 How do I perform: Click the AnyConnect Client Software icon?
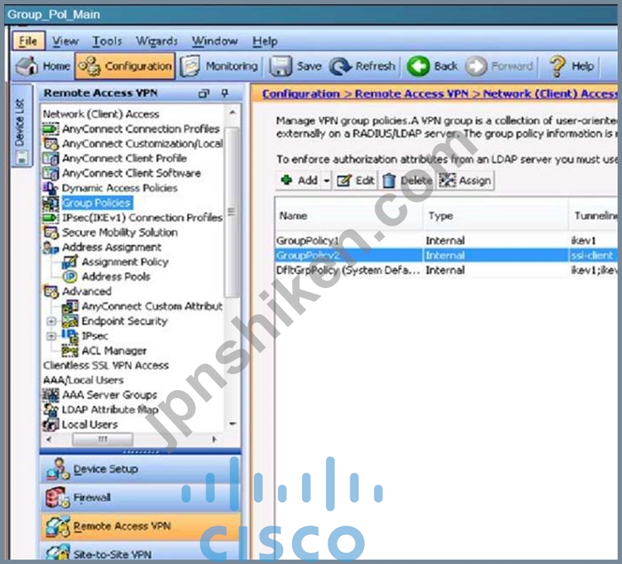pyautogui.click(x=50, y=173)
